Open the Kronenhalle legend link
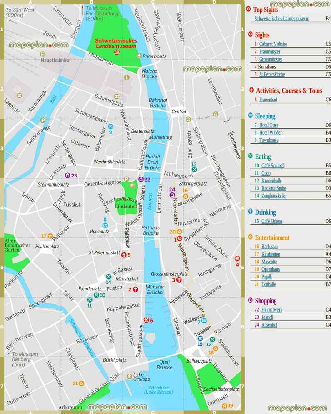The width and height of the screenshot is (331, 414). (271, 181)
